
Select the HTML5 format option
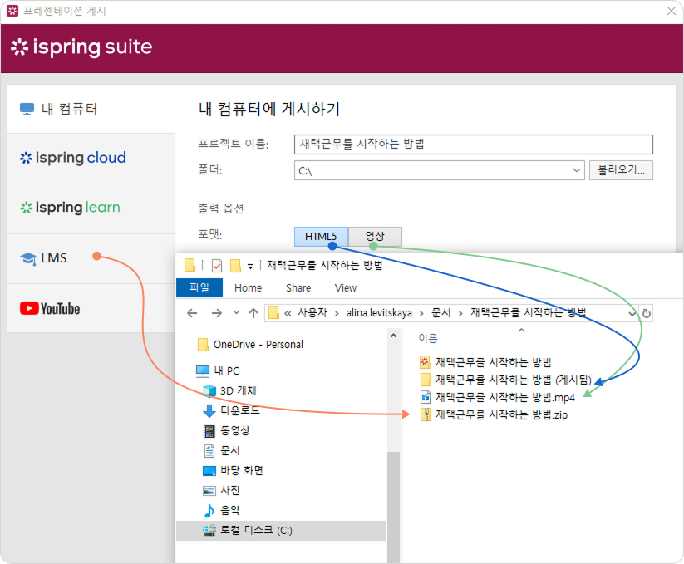pos(321,237)
